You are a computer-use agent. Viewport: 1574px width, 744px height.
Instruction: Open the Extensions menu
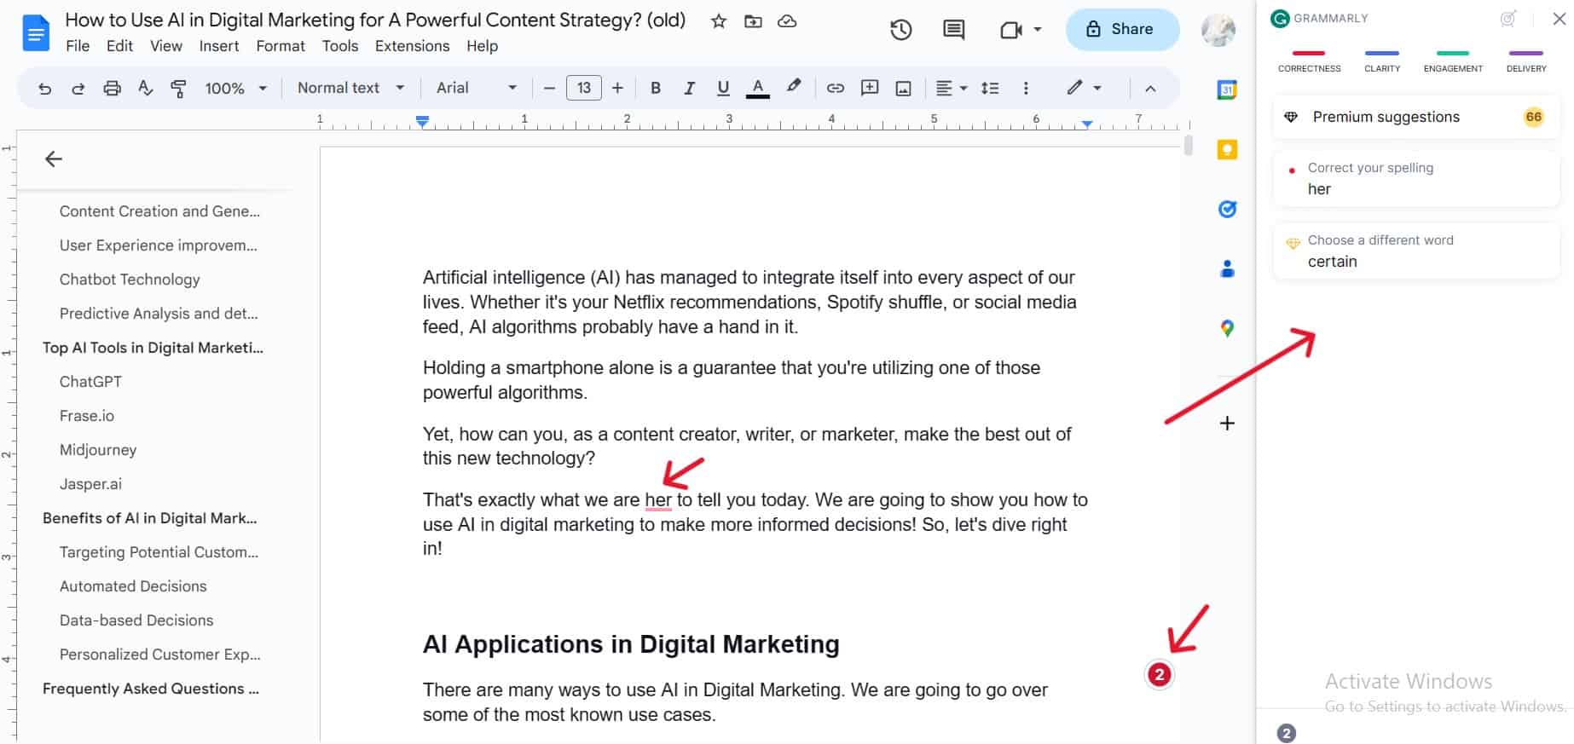[x=412, y=46]
